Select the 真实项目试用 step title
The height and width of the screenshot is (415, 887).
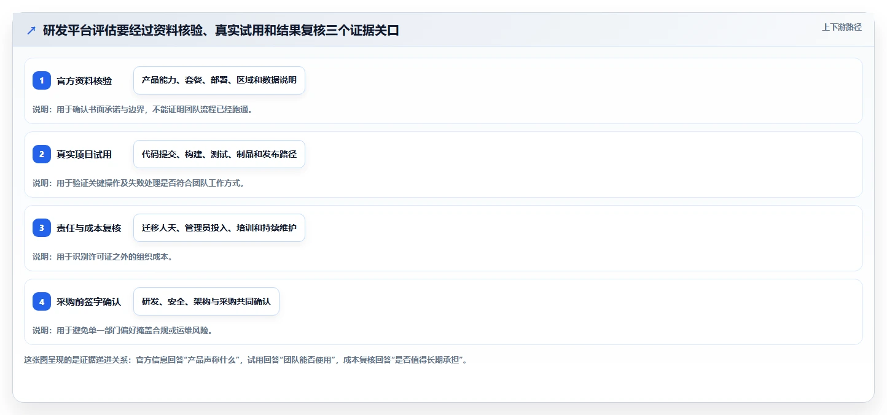coord(84,154)
